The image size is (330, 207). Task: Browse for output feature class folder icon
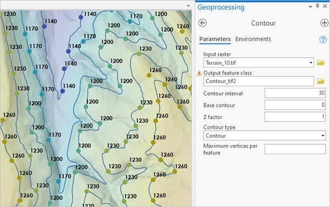pos(321,81)
